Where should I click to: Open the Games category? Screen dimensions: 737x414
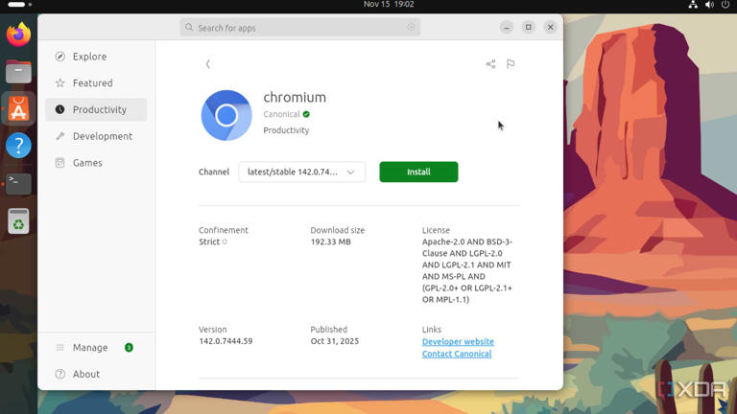click(x=96, y=163)
